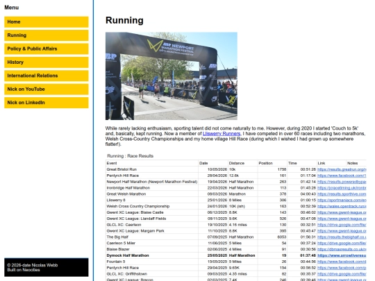Open International Relations menu item

coord(47,76)
